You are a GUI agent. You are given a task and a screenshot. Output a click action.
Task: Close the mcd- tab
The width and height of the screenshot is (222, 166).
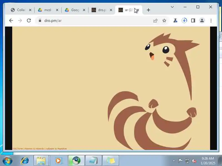tap(57, 10)
